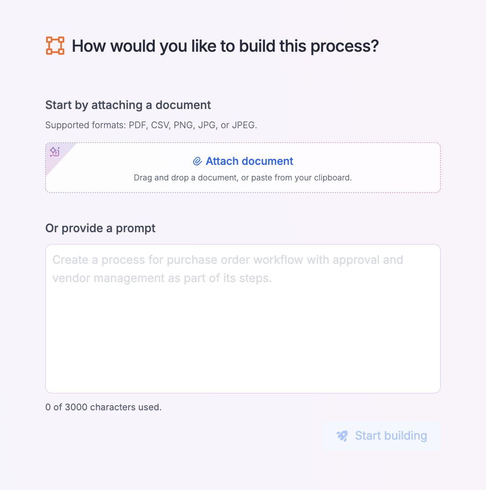Click the placeholder text about purchase order workflow

point(227,260)
